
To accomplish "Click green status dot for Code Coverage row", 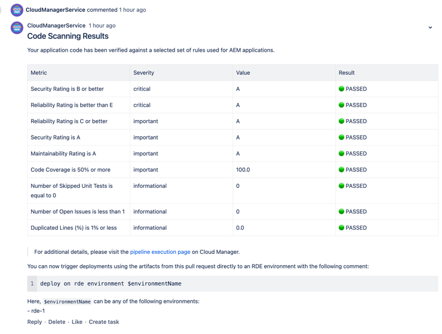I will pos(341,170).
